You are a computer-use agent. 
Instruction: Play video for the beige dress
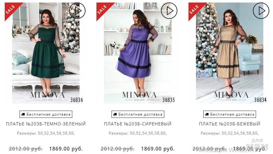261,11
